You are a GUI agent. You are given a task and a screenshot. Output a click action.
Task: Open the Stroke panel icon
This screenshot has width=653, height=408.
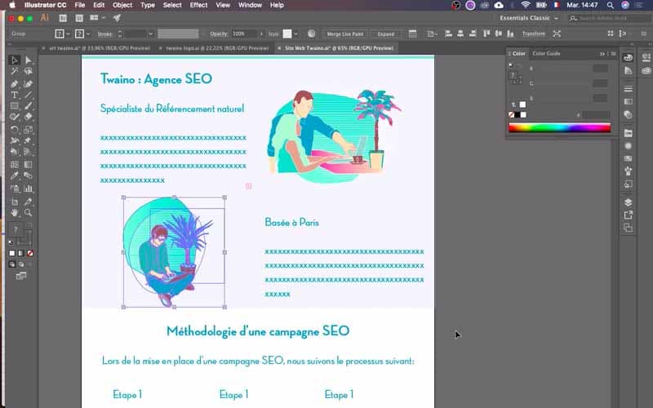[x=628, y=89]
